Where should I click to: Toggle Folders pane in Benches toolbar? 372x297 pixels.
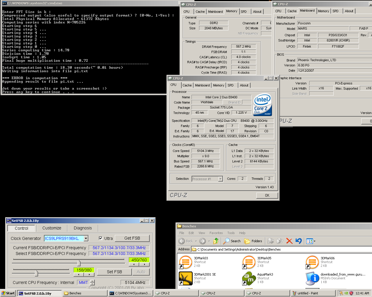pos(253,241)
